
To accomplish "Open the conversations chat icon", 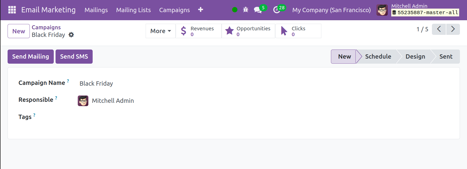I will coord(257,10).
